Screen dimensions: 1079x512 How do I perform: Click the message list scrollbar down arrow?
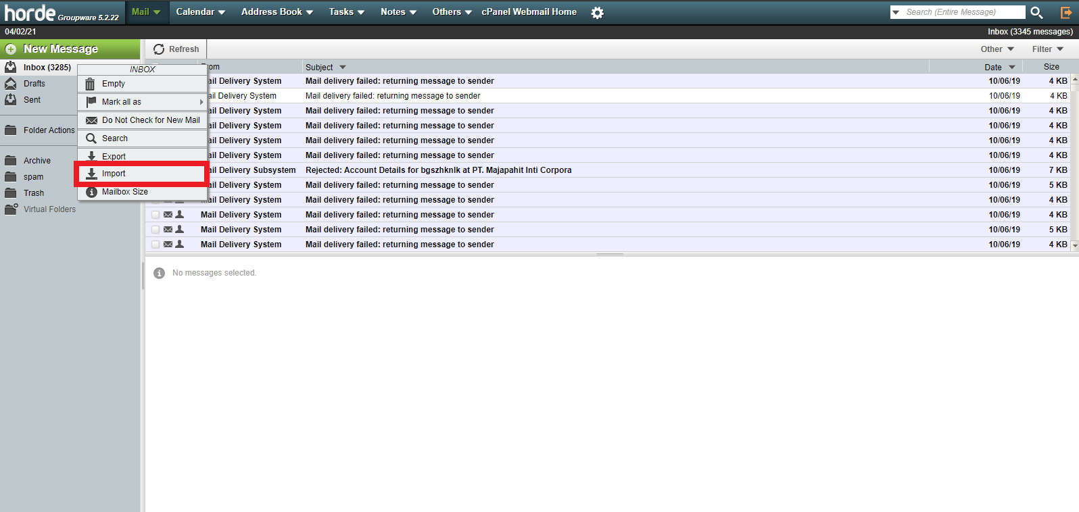point(1074,246)
